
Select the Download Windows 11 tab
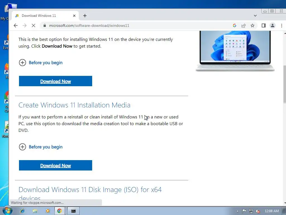coord(45,16)
